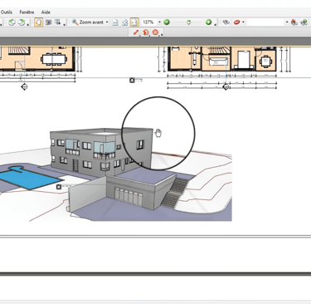Select the red line measurement tool

tap(136, 32)
